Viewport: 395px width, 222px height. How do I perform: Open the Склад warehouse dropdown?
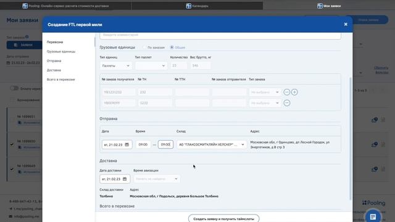(x=212, y=144)
